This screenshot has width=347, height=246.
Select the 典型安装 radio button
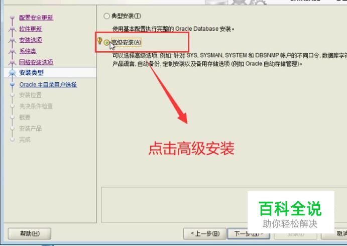(106, 16)
